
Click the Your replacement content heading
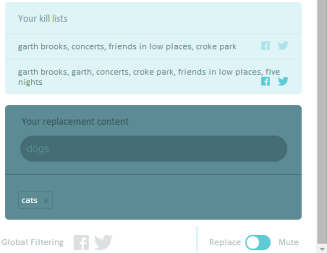tap(75, 121)
